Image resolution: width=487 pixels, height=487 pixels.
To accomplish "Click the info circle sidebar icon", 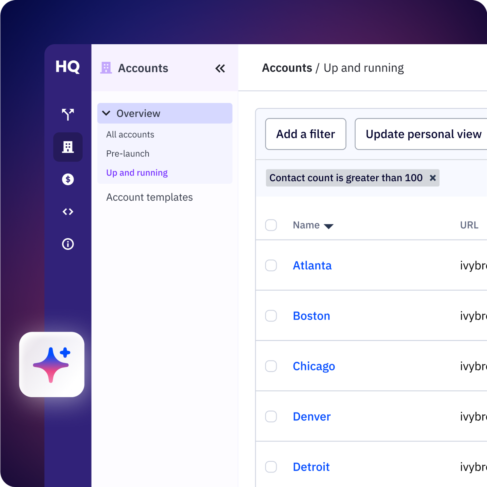I will click(x=68, y=244).
